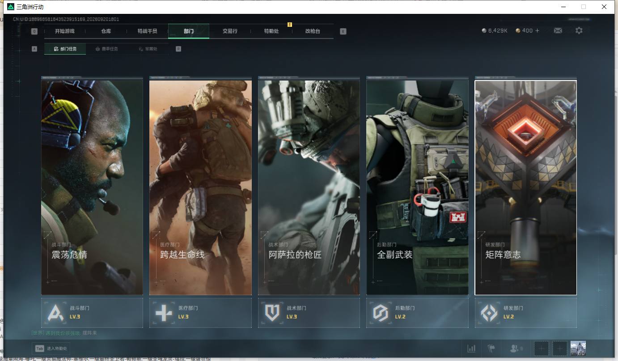Click the CN UID text at top
This screenshot has width=618, height=361.
(66, 19)
